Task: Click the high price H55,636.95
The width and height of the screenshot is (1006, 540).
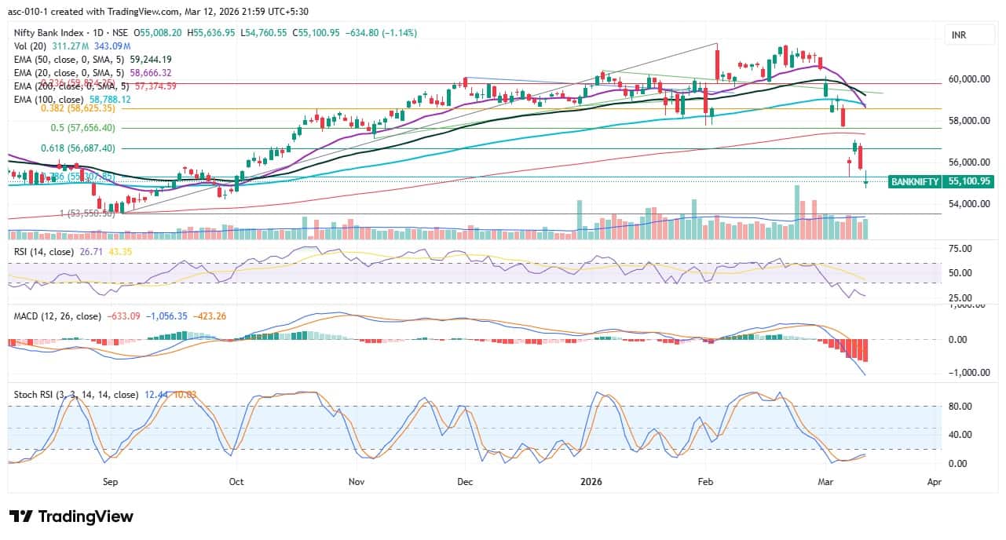Action: [210, 33]
